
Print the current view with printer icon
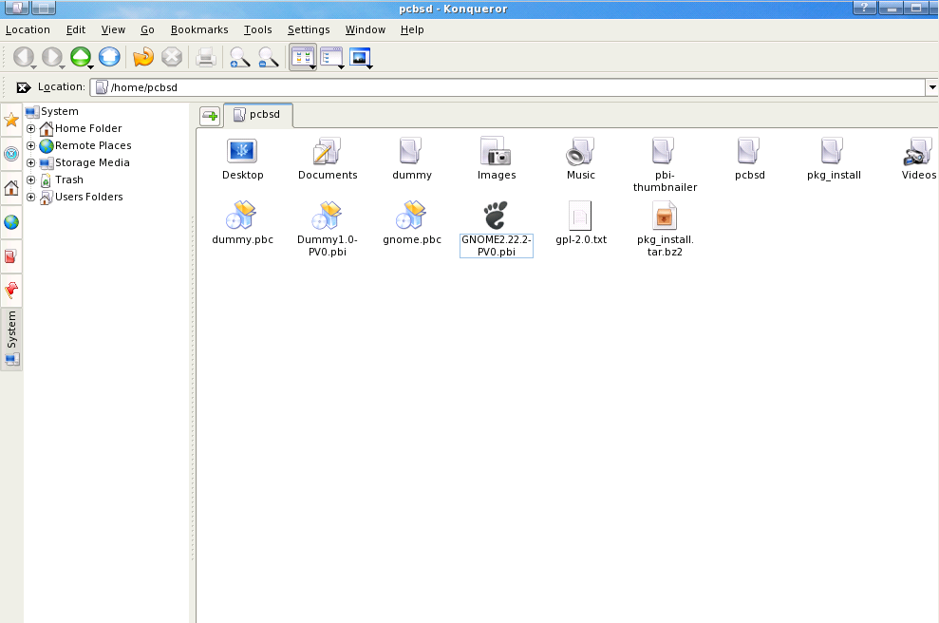coord(205,58)
